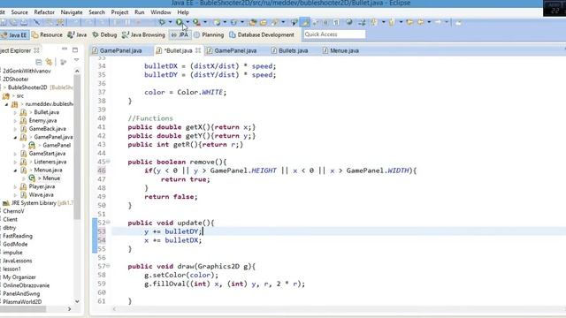Open the Window menu
566x318 pixels.
(161, 12)
